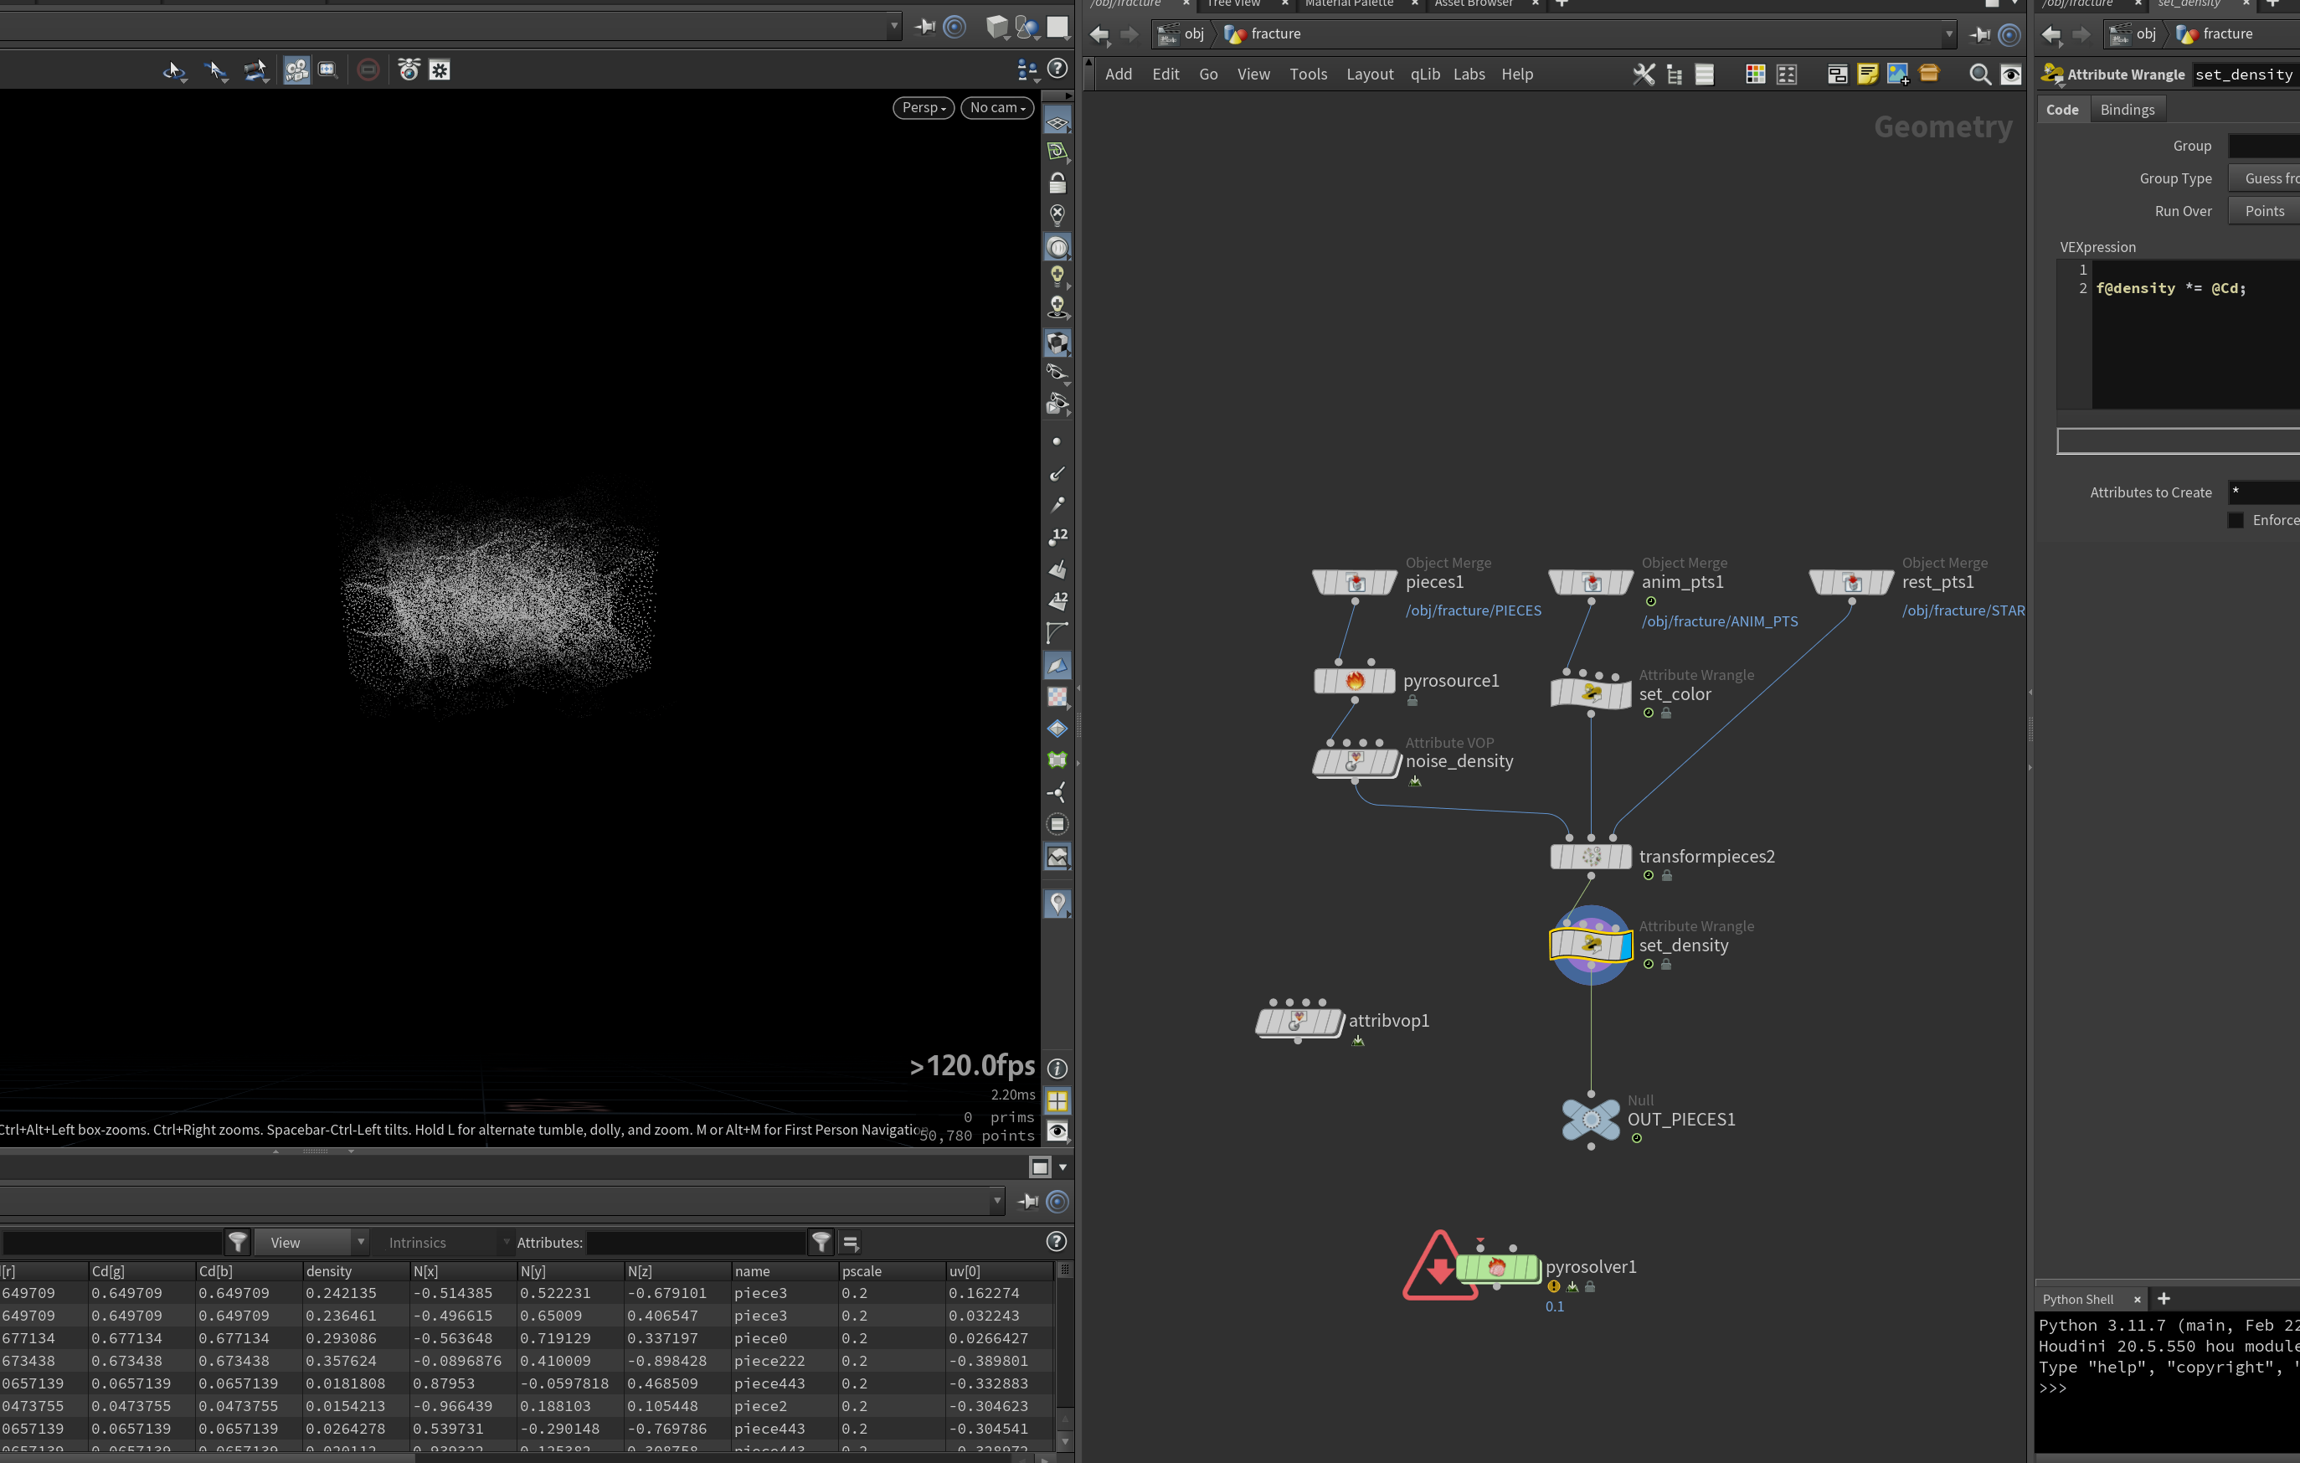Toggle the viewport visibility eye icon
This screenshot has height=1463, width=2300.
coord(1057,1131)
